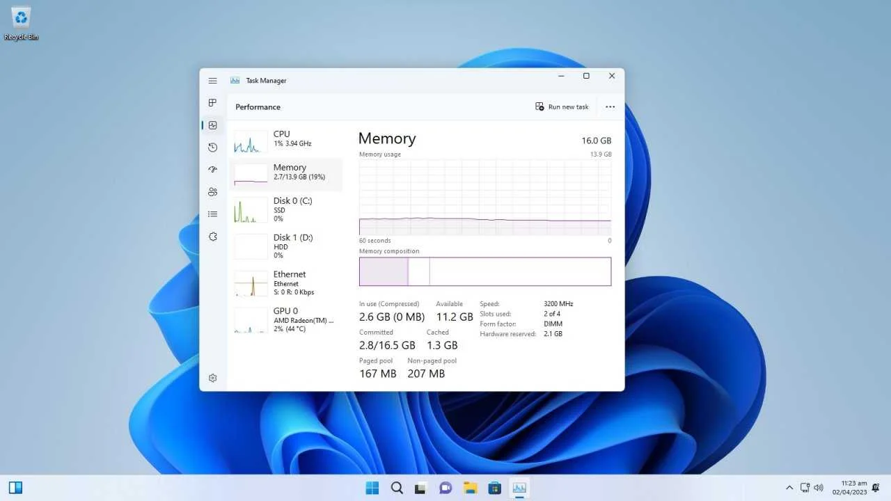Image resolution: width=891 pixels, height=501 pixels.
Task: Select the GPU 0 AMD Radeon item
Action: 286,319
